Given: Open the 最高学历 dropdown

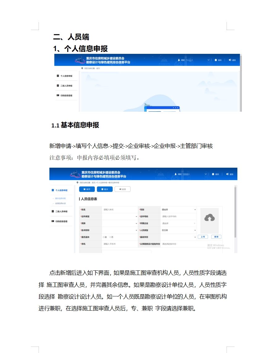Looking at the screenshot, I should 178,237.
